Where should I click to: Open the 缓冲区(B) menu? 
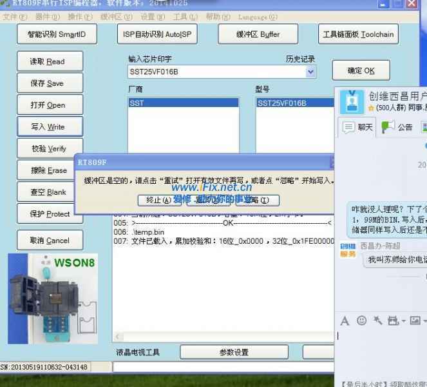coord(117,17)
